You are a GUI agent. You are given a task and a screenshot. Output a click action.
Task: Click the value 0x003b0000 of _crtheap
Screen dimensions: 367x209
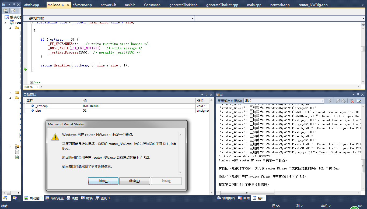point(91,106)
